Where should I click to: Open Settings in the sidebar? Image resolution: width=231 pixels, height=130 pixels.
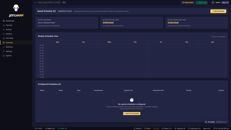point(16,51)
